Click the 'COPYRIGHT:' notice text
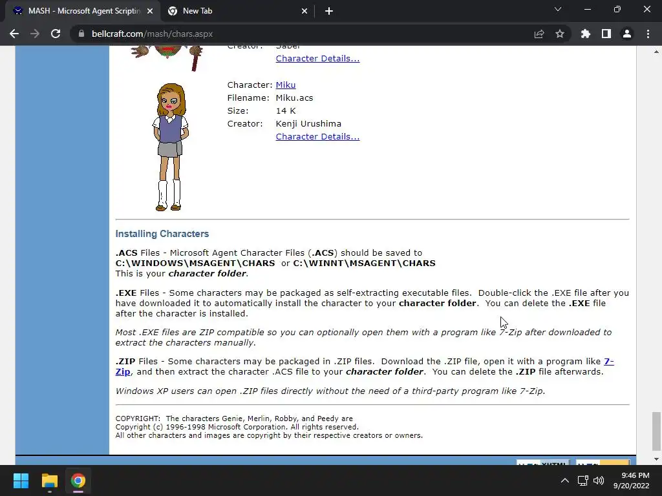 pos(138,418)
